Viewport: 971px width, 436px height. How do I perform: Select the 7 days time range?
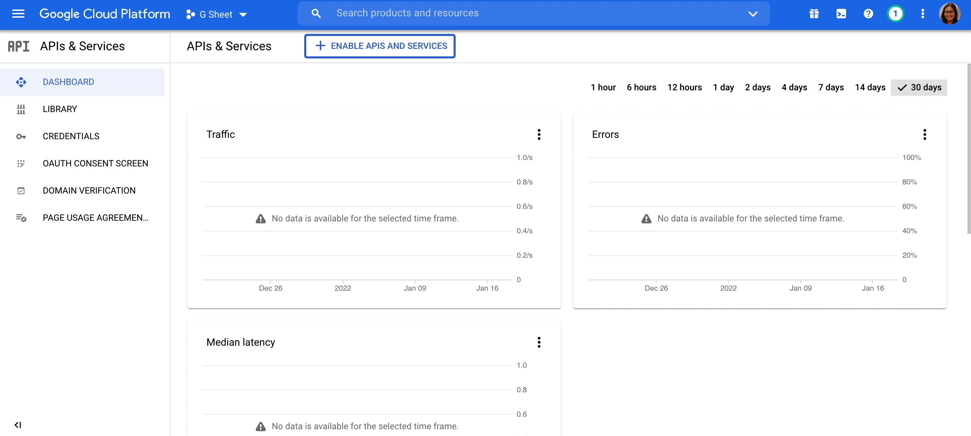pos(830,88)
